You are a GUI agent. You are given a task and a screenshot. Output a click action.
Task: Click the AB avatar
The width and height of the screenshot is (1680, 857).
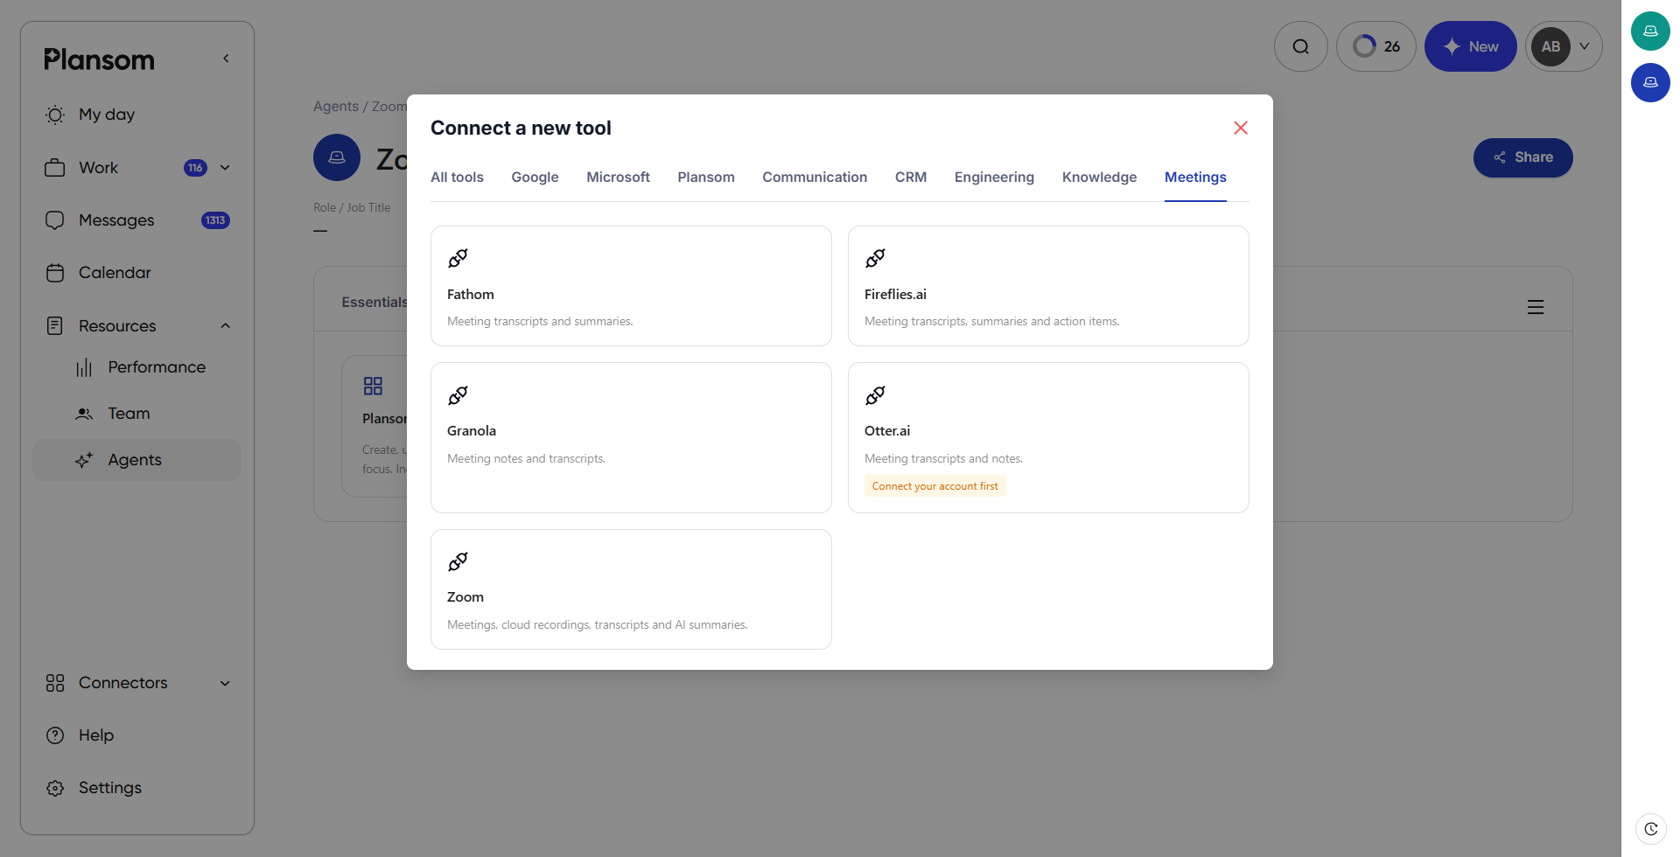coord(1550,46)
